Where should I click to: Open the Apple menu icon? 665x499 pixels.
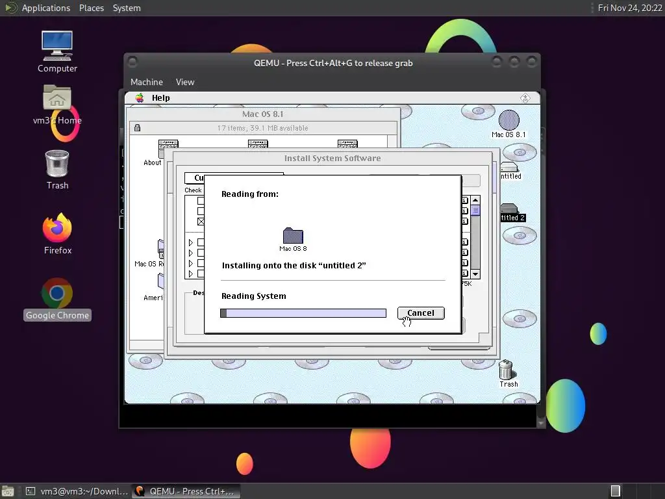click(x=140, y=98)
